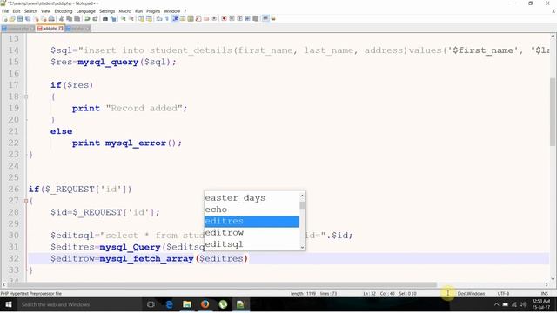This screenshot has height=313, width=557.
Task: Open the Function List panel icon
Action: pyautogui.click(x=198, y=18)
